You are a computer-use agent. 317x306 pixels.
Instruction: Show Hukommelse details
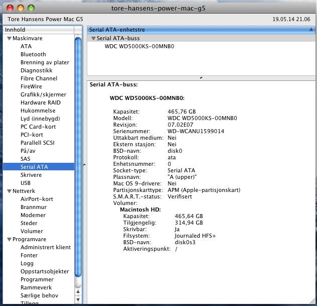[x=38, y=111]
